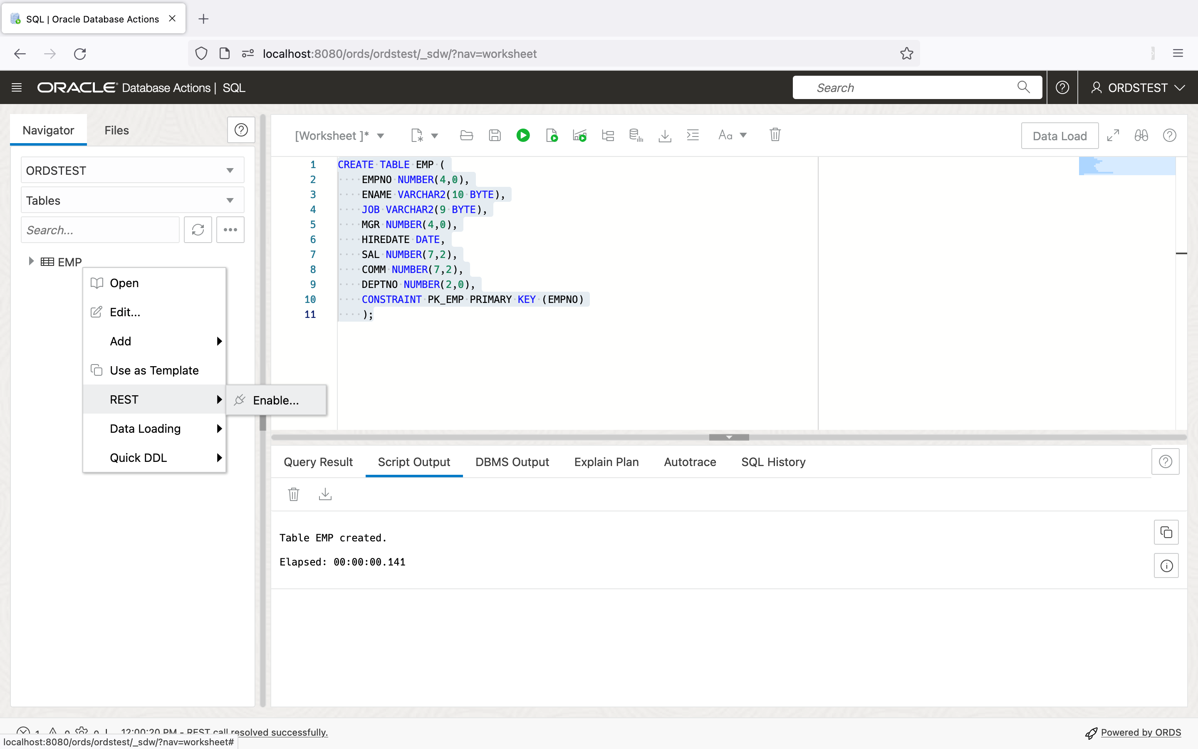
Task: Click the Clear Editor icon
Action: point(774,136)
